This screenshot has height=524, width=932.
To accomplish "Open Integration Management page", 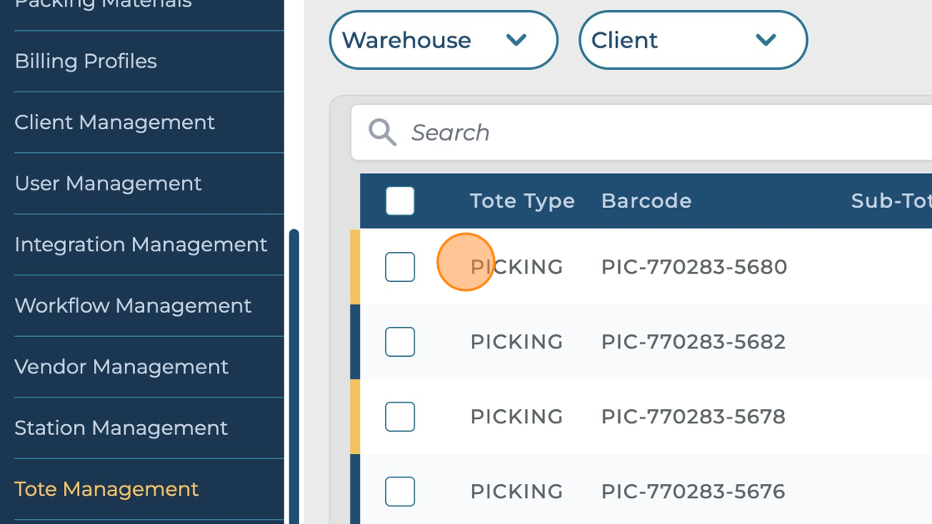I will (x=141, y=245).
